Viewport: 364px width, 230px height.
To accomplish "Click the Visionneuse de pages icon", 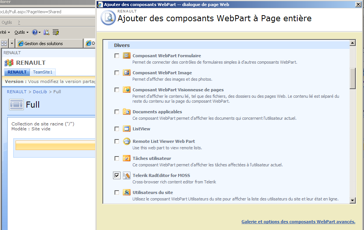I will [x=127, y=89].
